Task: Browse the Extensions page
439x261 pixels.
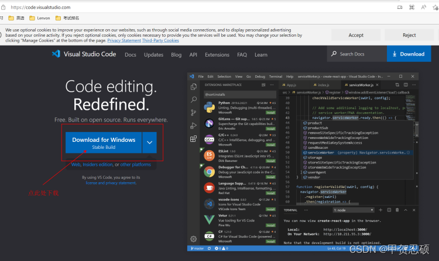Action: 217,55
